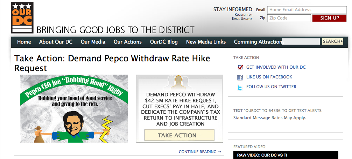
Task: Click the Zip Code field
Action: click(289, 18)
